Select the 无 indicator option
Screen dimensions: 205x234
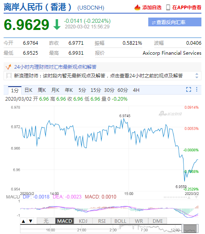pos(46,221)
